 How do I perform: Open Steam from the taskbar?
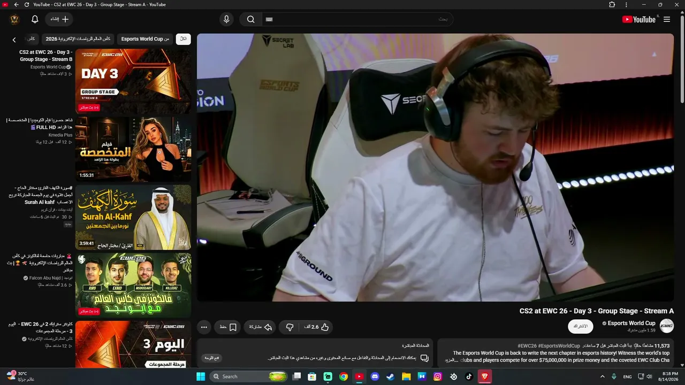pos(391,376)
